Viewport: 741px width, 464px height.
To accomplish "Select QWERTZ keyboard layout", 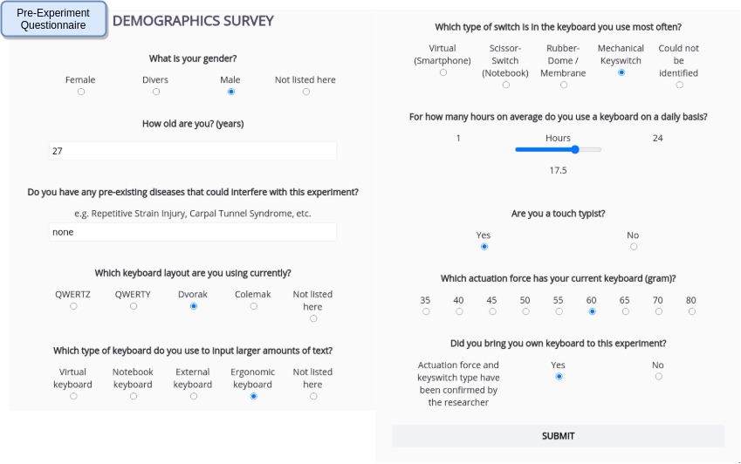I will (73, 306).
